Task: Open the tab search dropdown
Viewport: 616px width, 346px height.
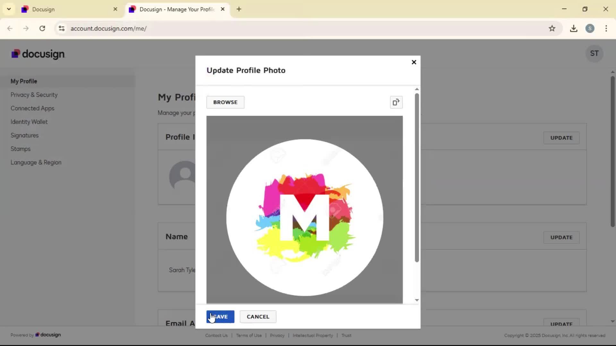Action: coord(9,9)
